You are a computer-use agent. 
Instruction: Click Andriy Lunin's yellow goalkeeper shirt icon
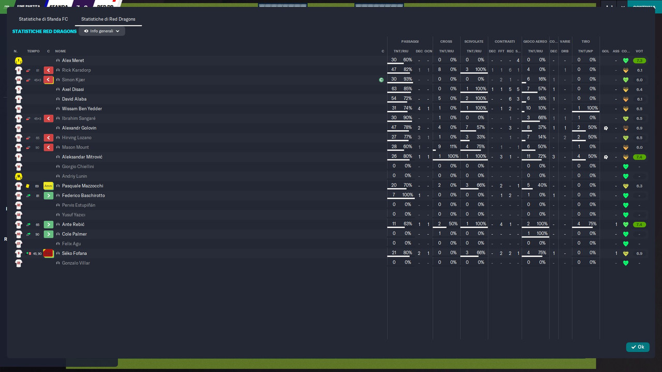[x=19, y=176]
